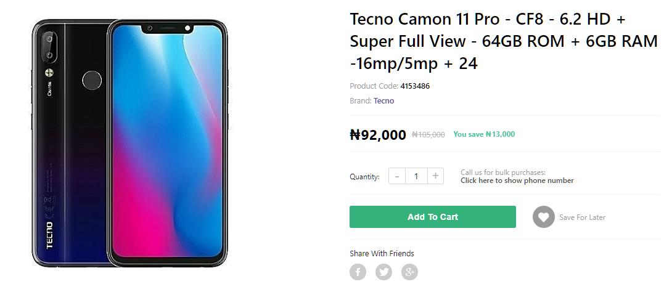
Task: Click the You save ₦13,000 text
Action: coord(483,134)
